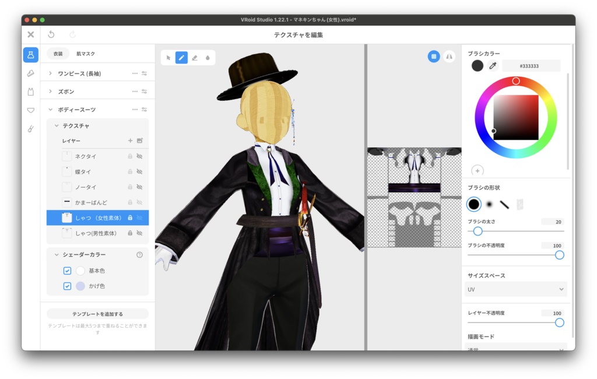
Task: Uncheck the 基本色 checkbox
Action: point(67,271)
